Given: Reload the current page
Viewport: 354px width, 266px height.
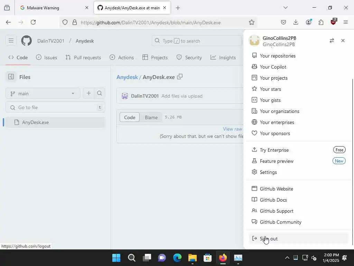Looking at the screenshot, I should [33, 22].
